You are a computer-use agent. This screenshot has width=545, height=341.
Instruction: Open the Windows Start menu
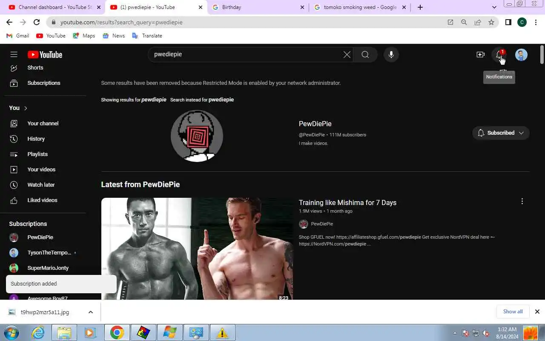11,332
